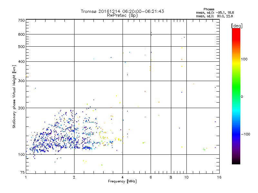258x193 pixels.
Task: Click the 'Frequency [MHz]' axis label
Action: tap(122, 181)
